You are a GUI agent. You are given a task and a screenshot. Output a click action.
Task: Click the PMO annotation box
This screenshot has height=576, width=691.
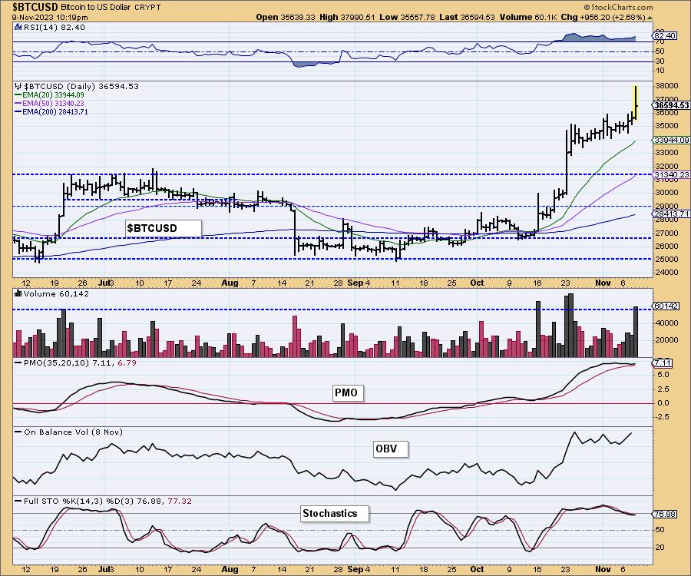pos(349,392)
